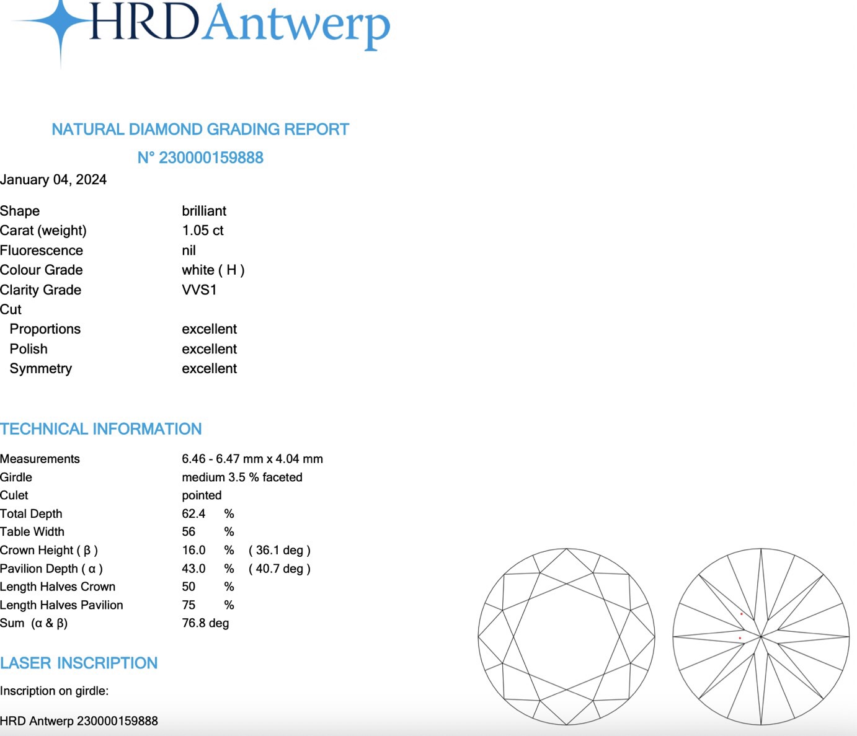
Task: Click Length Halves Pavilion value 75
Action: coord(189,605)
